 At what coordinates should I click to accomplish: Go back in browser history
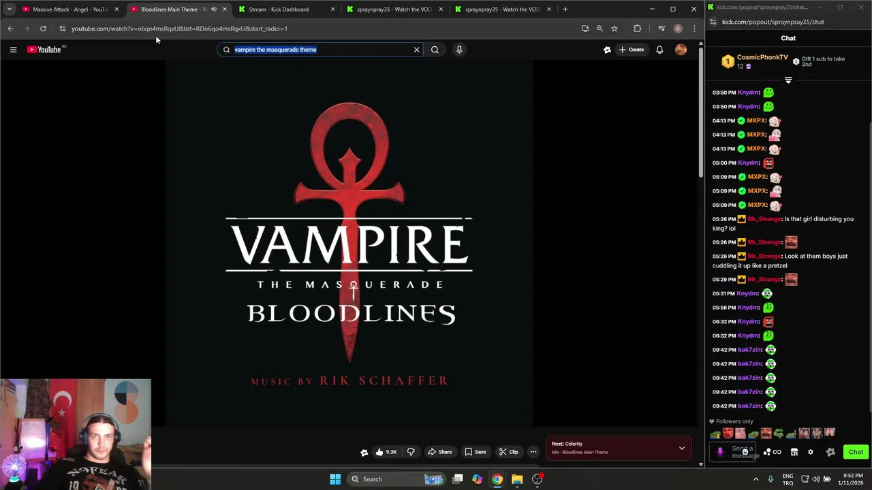coord(10,29)
